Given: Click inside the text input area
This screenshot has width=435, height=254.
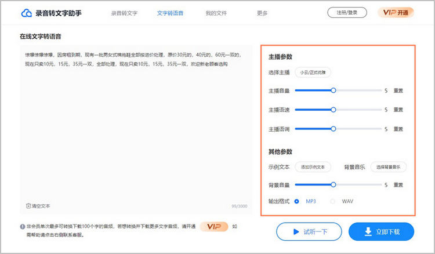Looking at the screenshot, I should point(136,129).
